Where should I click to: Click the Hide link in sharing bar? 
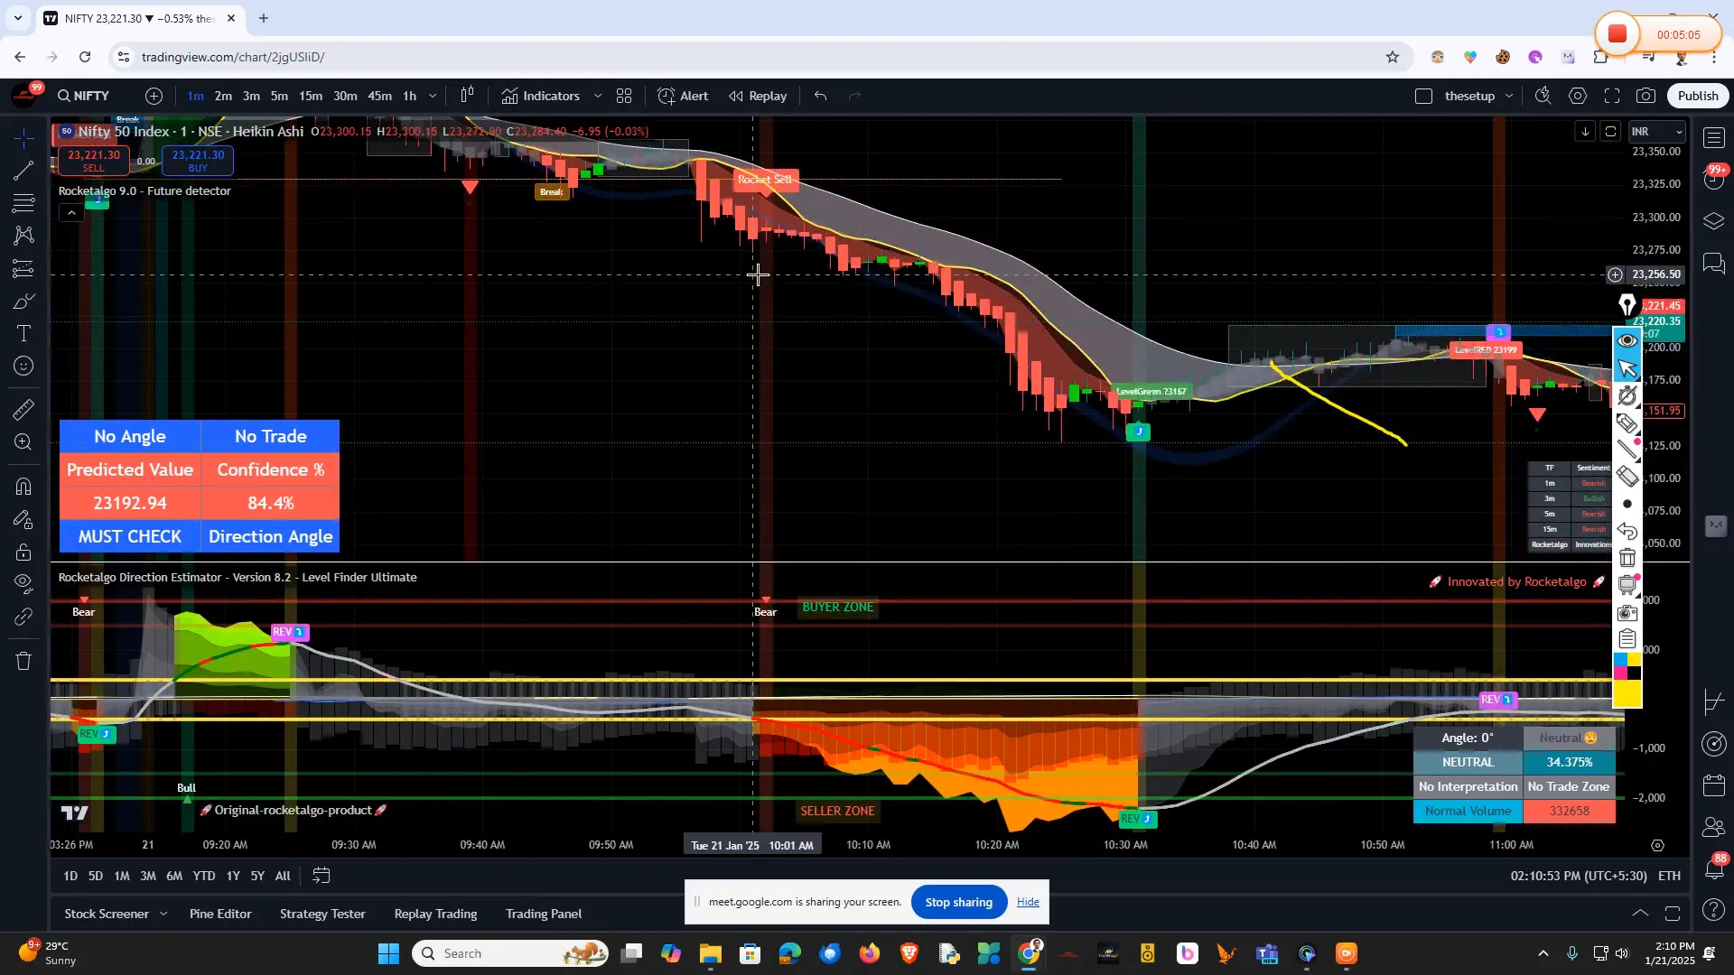pyautogui.click(x=1028, y=902)
